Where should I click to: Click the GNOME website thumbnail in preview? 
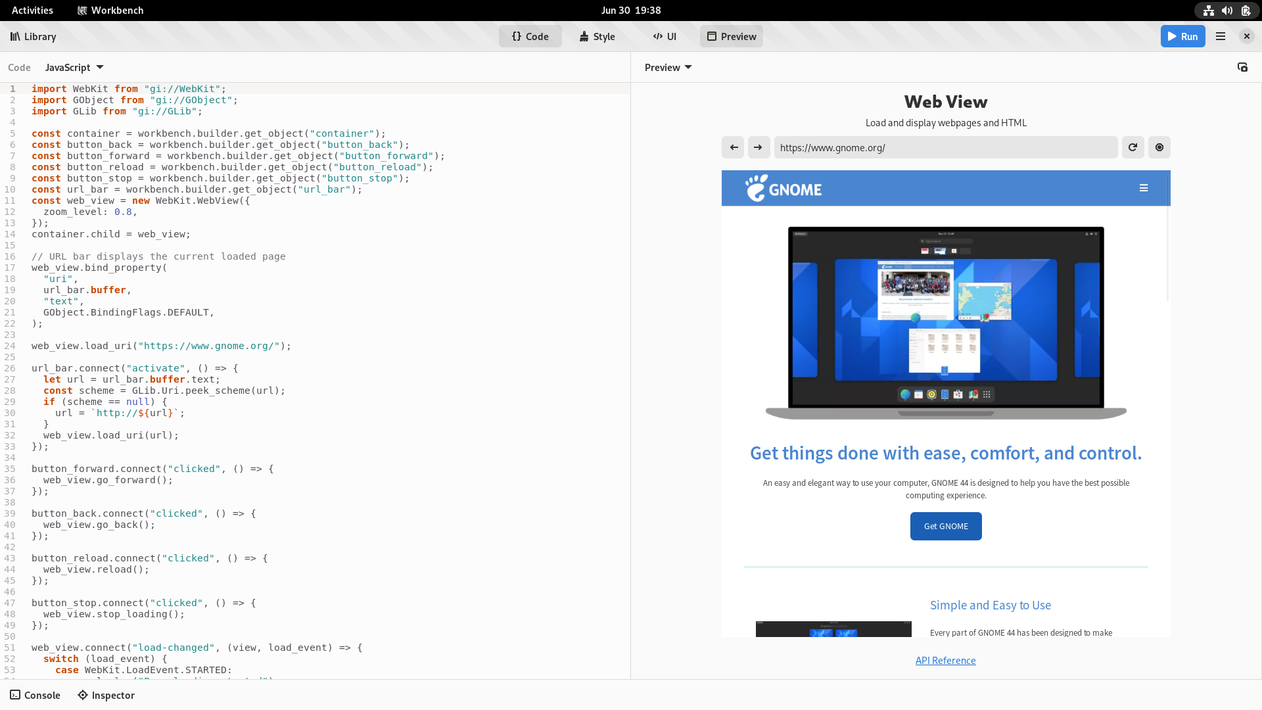coord(946,321)
